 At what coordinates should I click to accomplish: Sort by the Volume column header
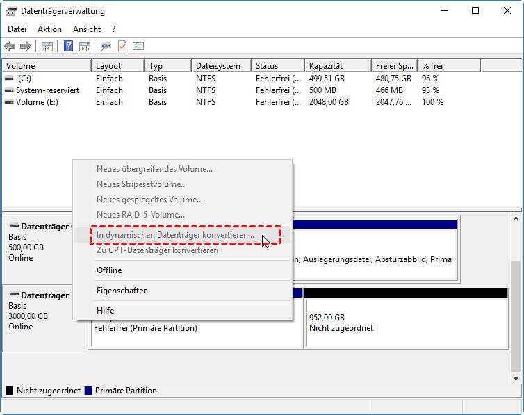[x=47, y=66]
